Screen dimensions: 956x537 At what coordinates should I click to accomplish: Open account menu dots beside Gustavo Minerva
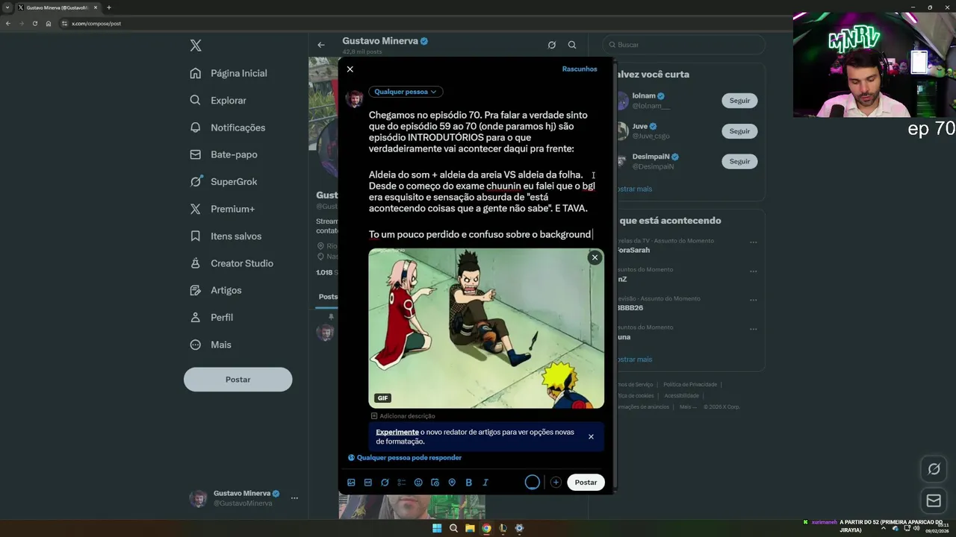pyautogui.click(x=294, y=498)
